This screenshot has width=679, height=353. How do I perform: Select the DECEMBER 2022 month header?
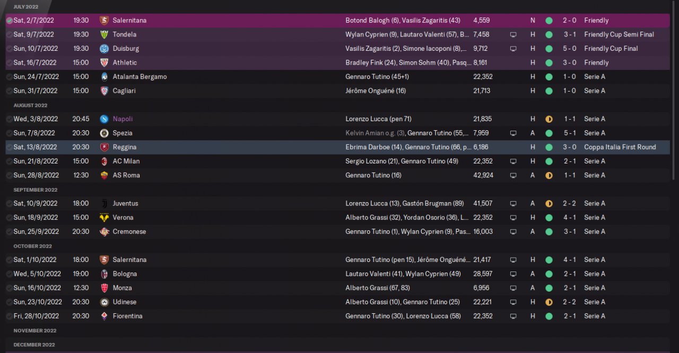pos(34,345)
